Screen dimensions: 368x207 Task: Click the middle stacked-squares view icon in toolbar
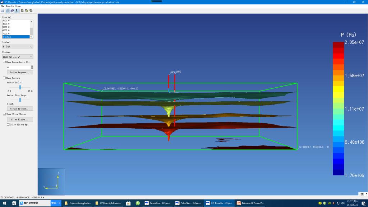26,11
